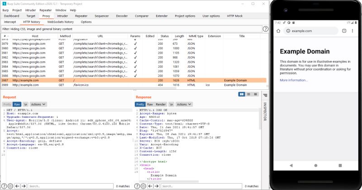Switch to the Repeater tab
Image resolution: width=362 pixels, height=190 pixels.
click(x=81, y=16)
